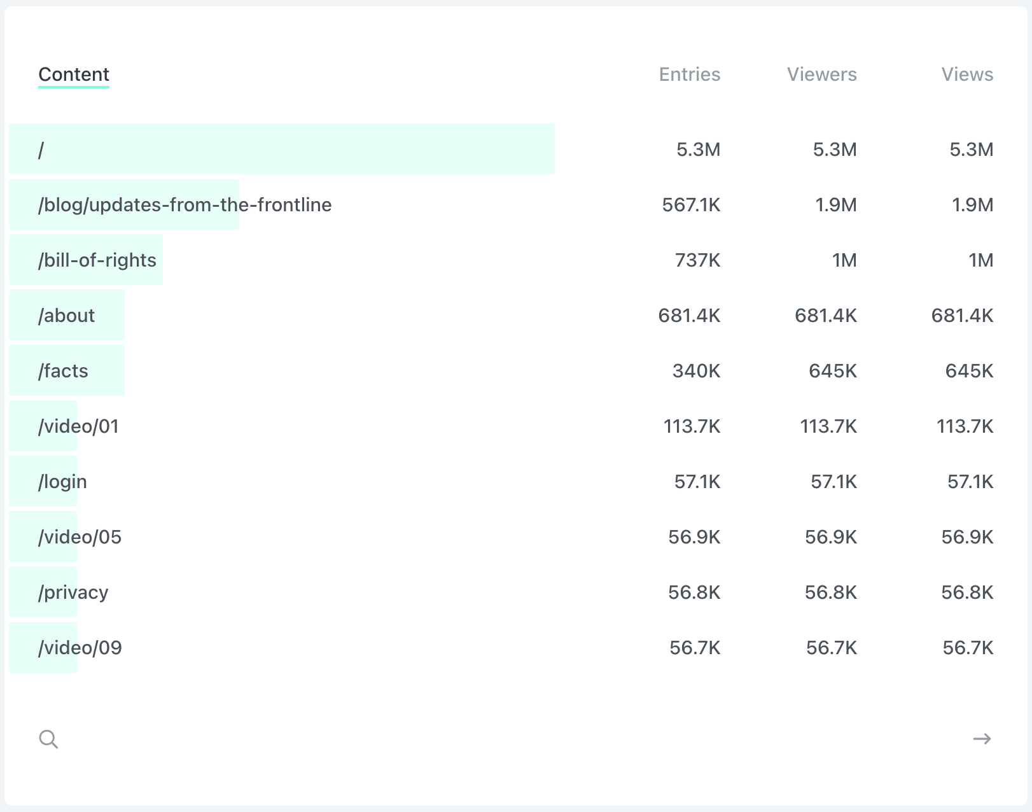
Task: Open /blog/updates-from-the-frontline
Action: tap(185, 205)
